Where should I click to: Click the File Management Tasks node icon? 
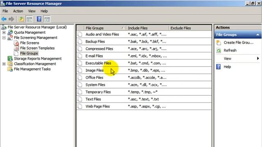coord(10,69)
